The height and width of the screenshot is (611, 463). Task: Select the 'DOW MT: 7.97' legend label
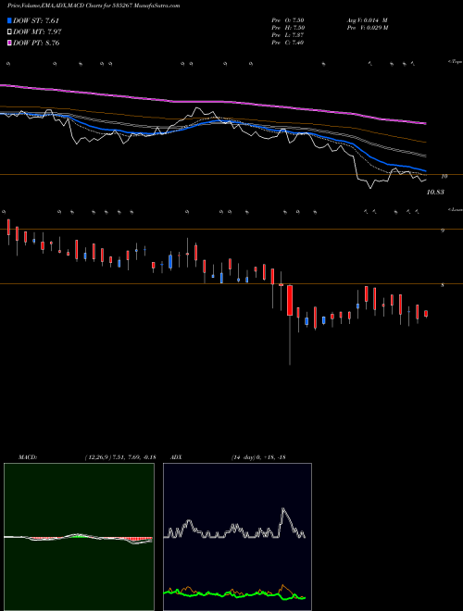(x=37, y=32)
